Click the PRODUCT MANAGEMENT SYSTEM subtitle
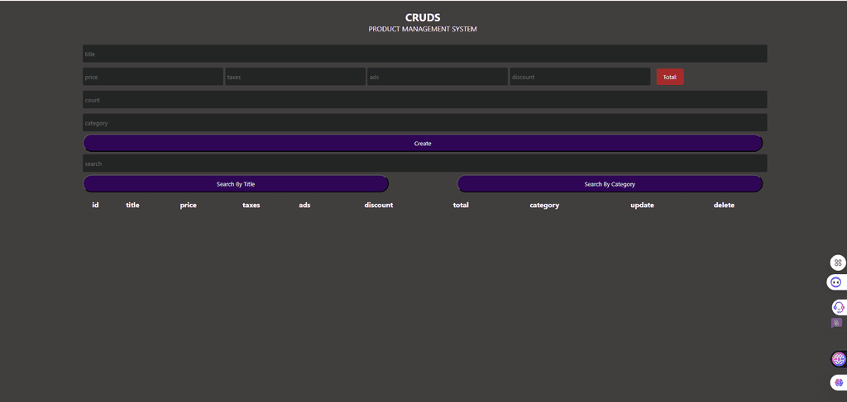The height and width of the screenshot is (402, 847). (423, 29)
